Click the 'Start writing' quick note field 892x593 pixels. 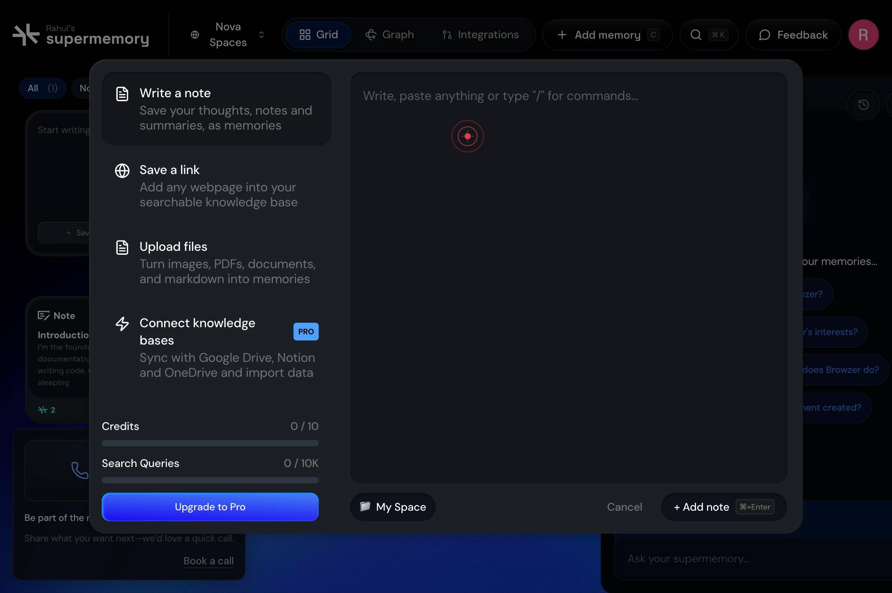(x=64, y=130)
